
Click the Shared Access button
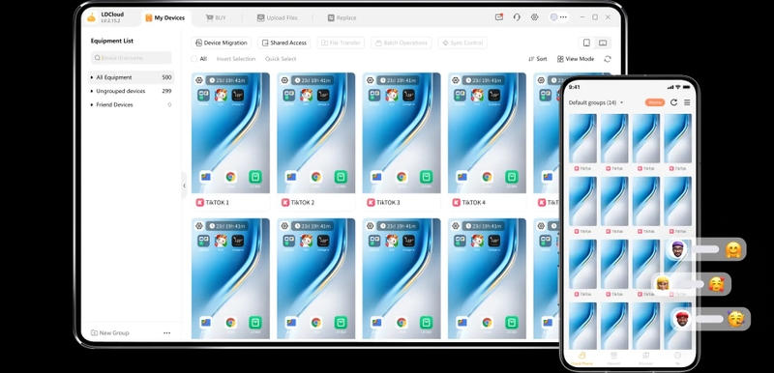(283, 43)
